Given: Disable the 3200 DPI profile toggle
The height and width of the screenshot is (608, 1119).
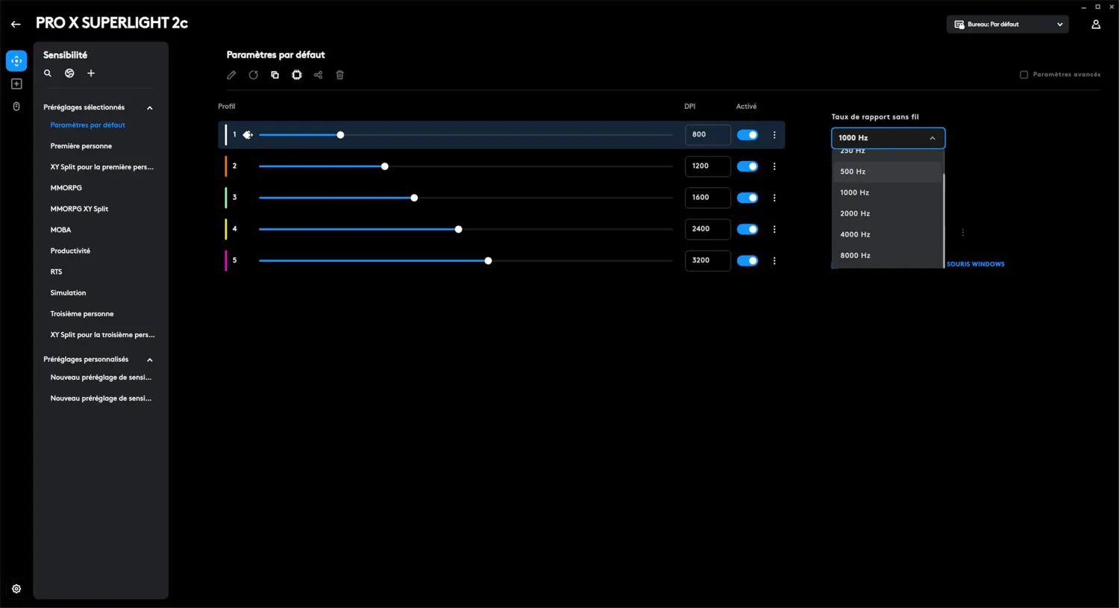Looking at the screenshot, I should pos(747,260).
